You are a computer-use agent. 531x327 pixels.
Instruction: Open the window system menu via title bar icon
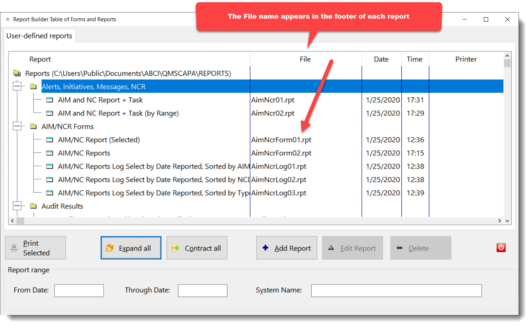(x=8, y=19)
